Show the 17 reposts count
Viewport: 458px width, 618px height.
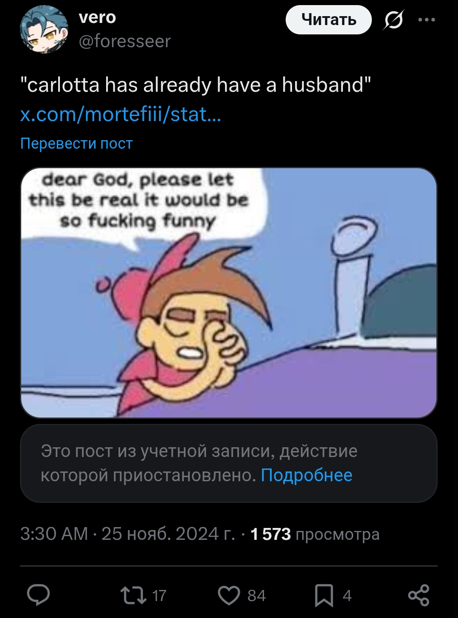[159, 595]
